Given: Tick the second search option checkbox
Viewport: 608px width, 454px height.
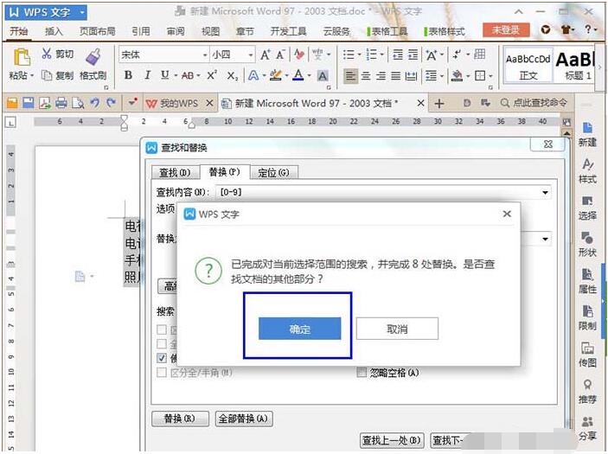Looking at the screenshot, I should point(162,344).
